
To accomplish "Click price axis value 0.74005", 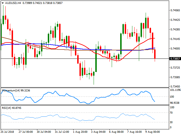I will 175,49.
